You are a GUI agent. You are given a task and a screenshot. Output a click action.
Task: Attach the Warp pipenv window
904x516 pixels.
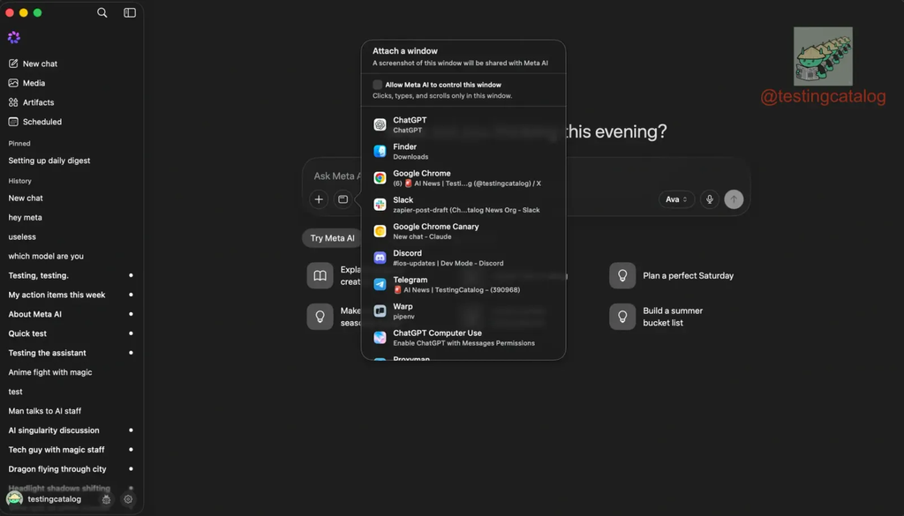click(x=463, y=311)
